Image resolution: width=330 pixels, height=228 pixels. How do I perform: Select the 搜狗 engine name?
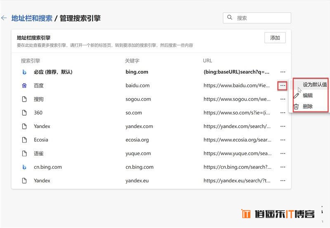coord(39,99)
